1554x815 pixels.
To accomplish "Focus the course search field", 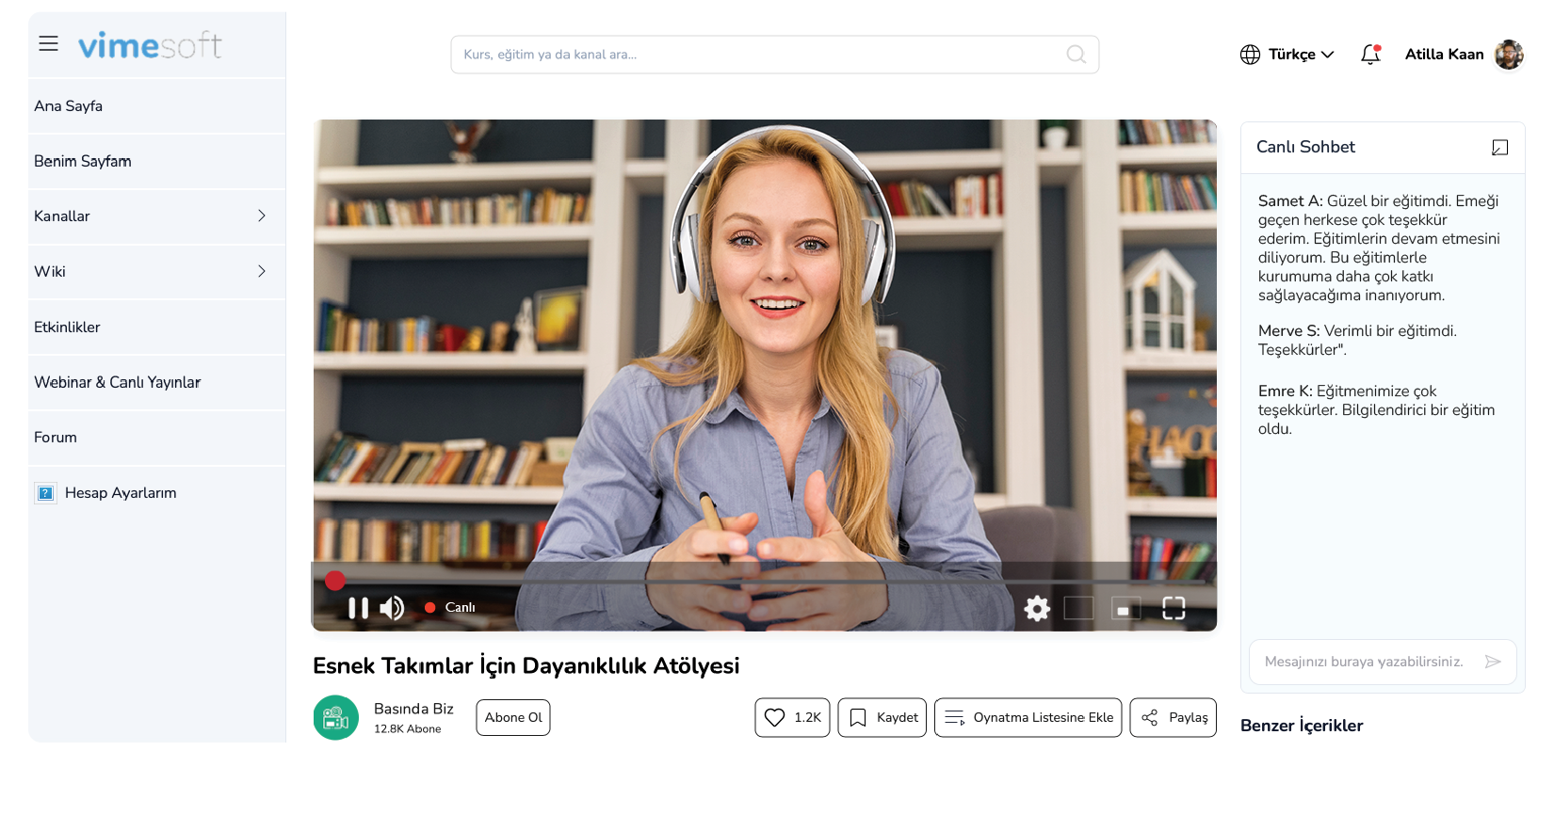I will click(774, 55).
